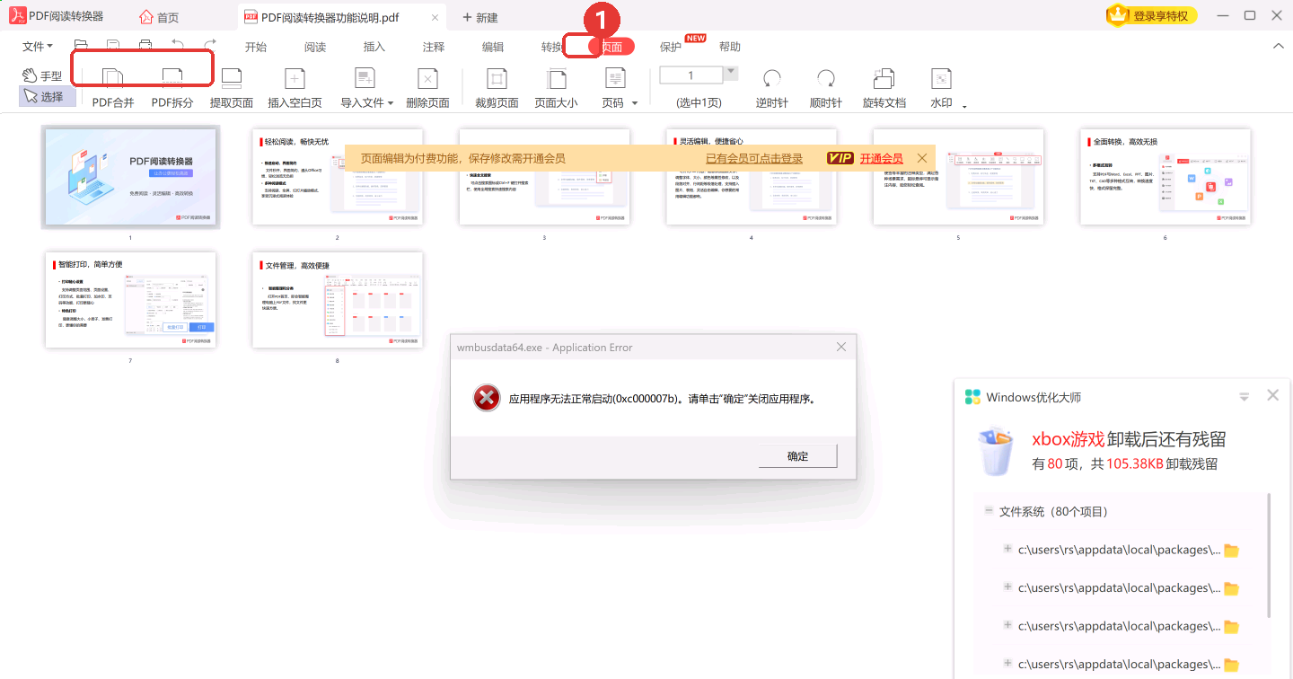Viewport: 1293px width, 679px height.
Task: Close the yellow paid-feature banner
Action: coord(922,158)
